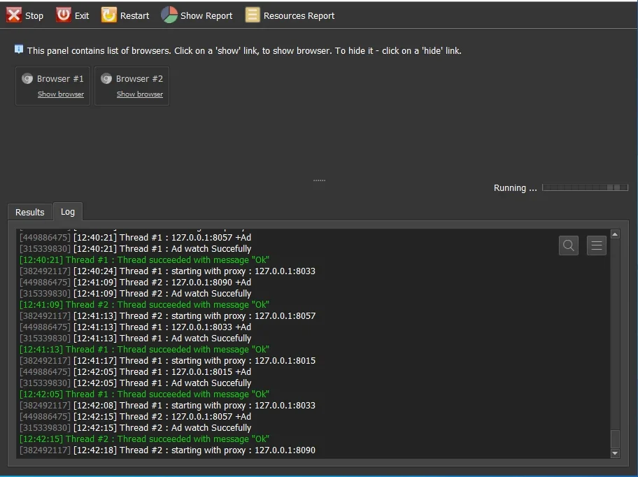Click the red Stop icon
The width and height of the screenshot is (638, 477).
point(14,15)
